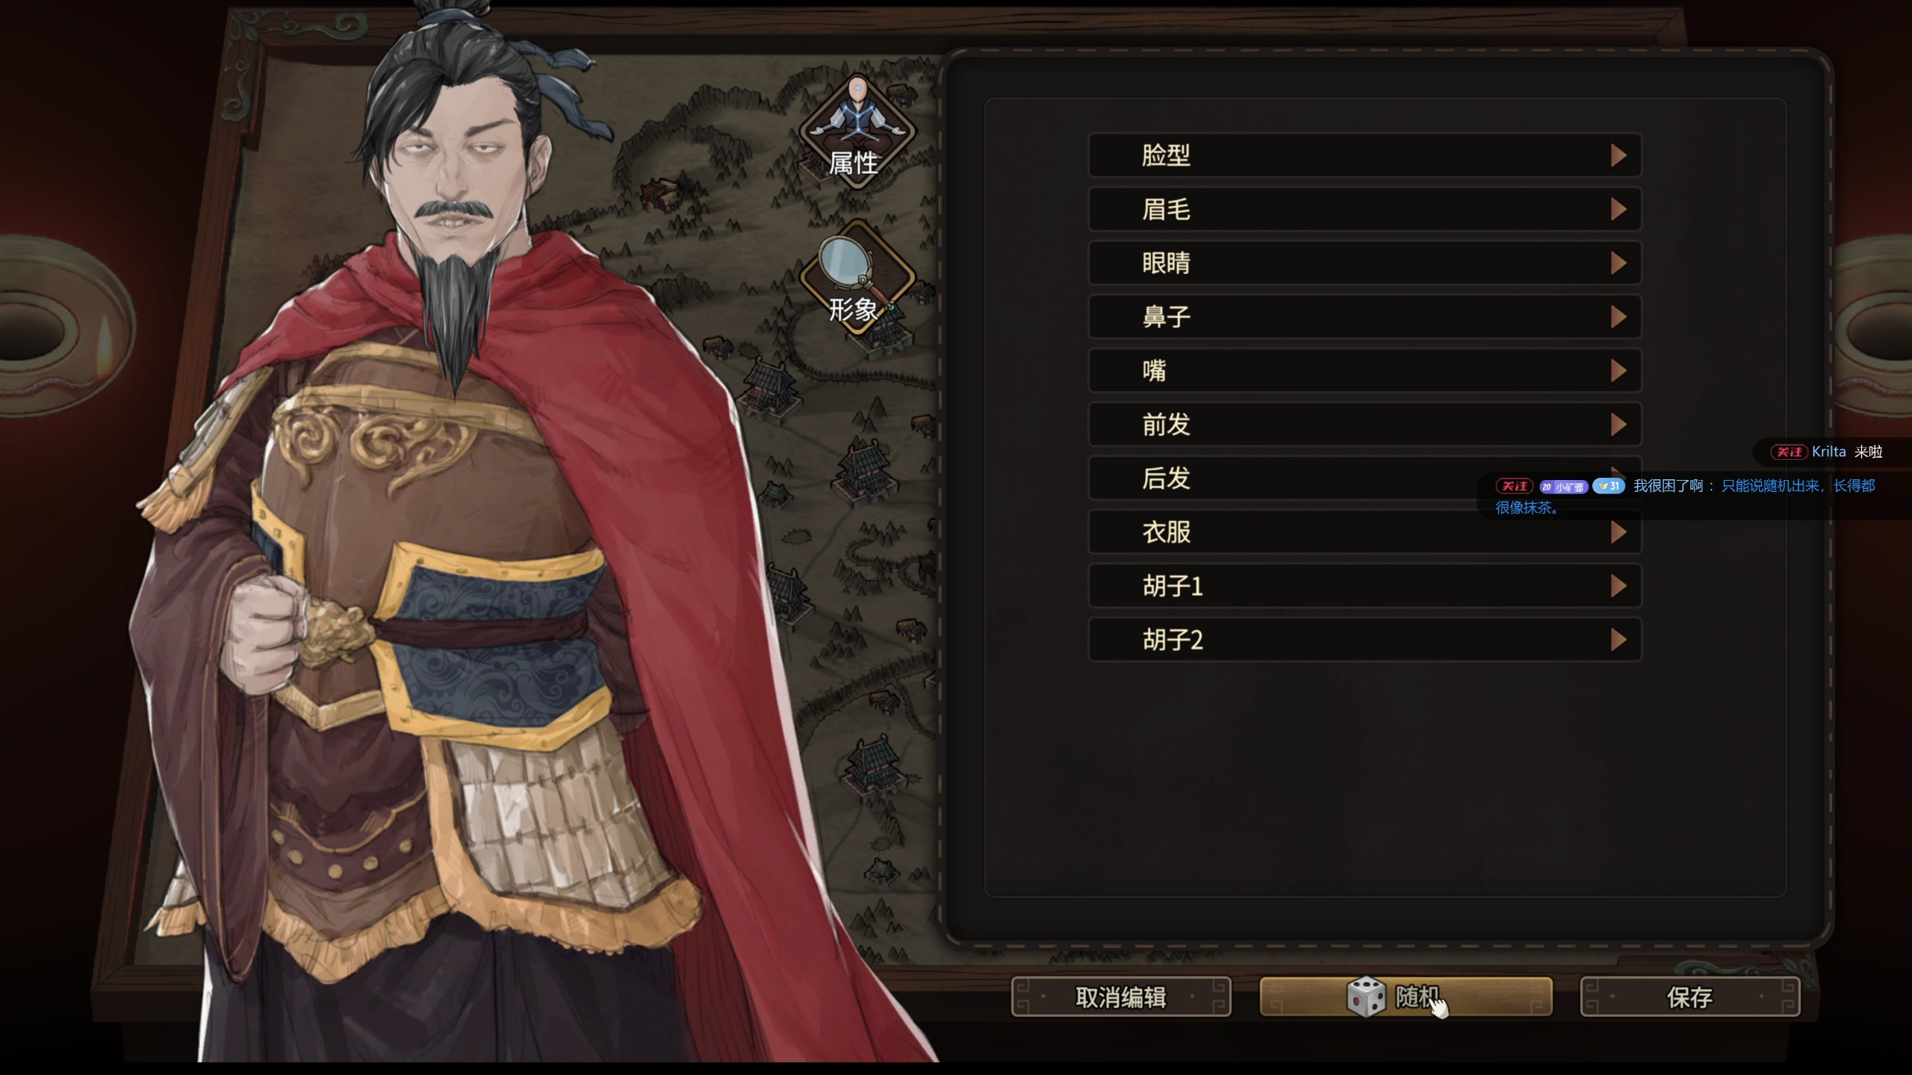Expand the 眼睛 arrow

(x=1618, y=263)
